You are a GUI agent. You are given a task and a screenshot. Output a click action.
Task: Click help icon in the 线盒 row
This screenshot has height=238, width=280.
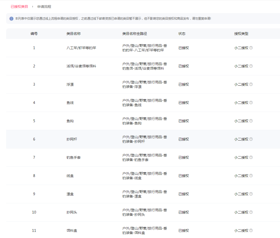click(x=251, y=176)
